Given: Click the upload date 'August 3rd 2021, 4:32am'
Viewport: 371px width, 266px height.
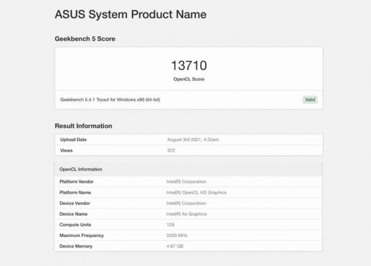Looking at the screenshot, I should coord(193,140).
